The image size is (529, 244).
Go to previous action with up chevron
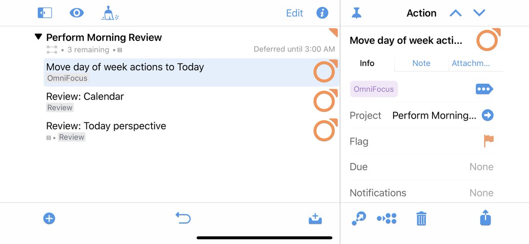tap(455, 13)
